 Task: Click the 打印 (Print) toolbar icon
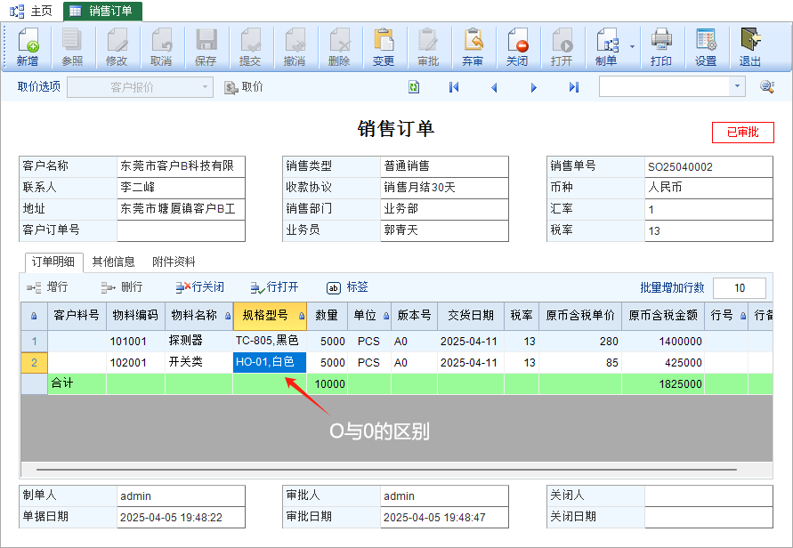(x=661, y=47)
